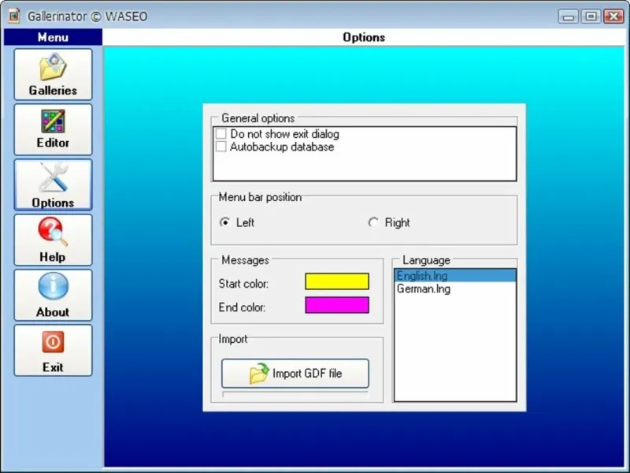This screenshot has width=630, height=473.
Task: Choose the Right menu bar position
Action: (x=373, y=222)
